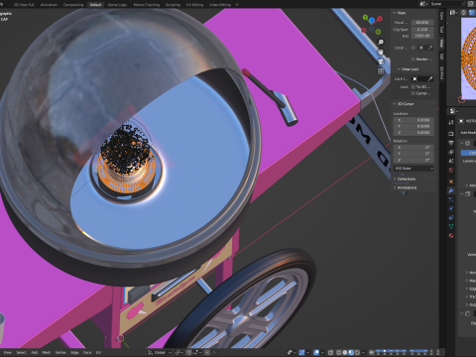Click the Add Modifier button
The width and height of the screenshot is (476, 357).
[467, 133]
